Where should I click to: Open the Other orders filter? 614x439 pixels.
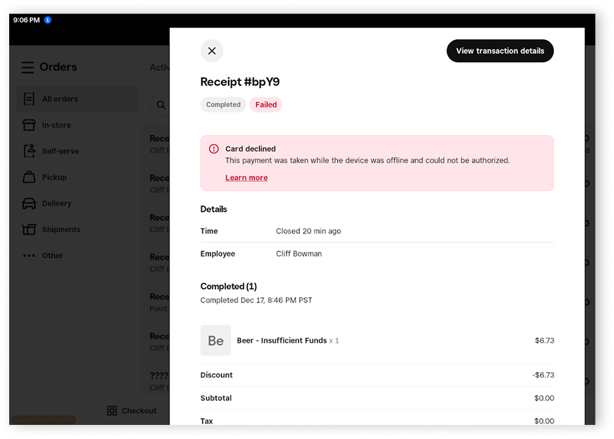(77, 256)
